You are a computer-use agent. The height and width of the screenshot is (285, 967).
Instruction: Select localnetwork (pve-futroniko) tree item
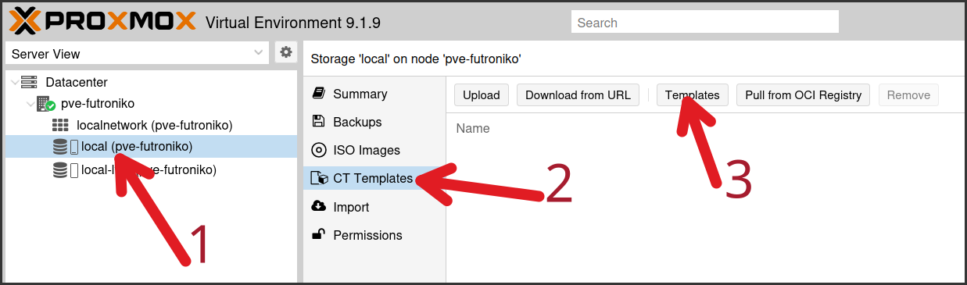[x=155, y=125]
